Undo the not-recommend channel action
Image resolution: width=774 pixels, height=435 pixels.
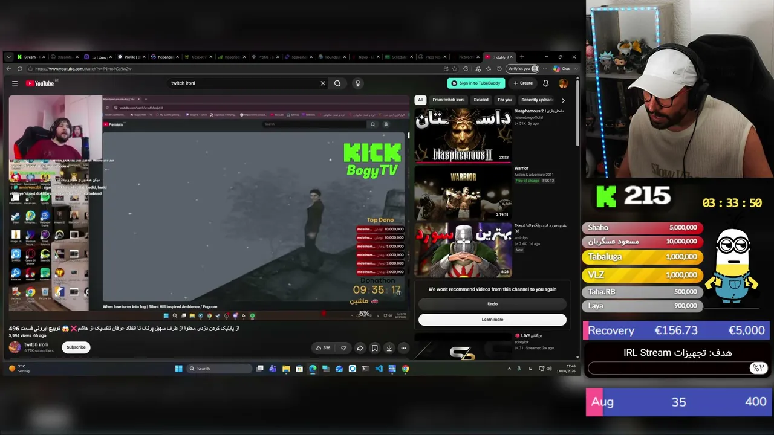(492, 304)
